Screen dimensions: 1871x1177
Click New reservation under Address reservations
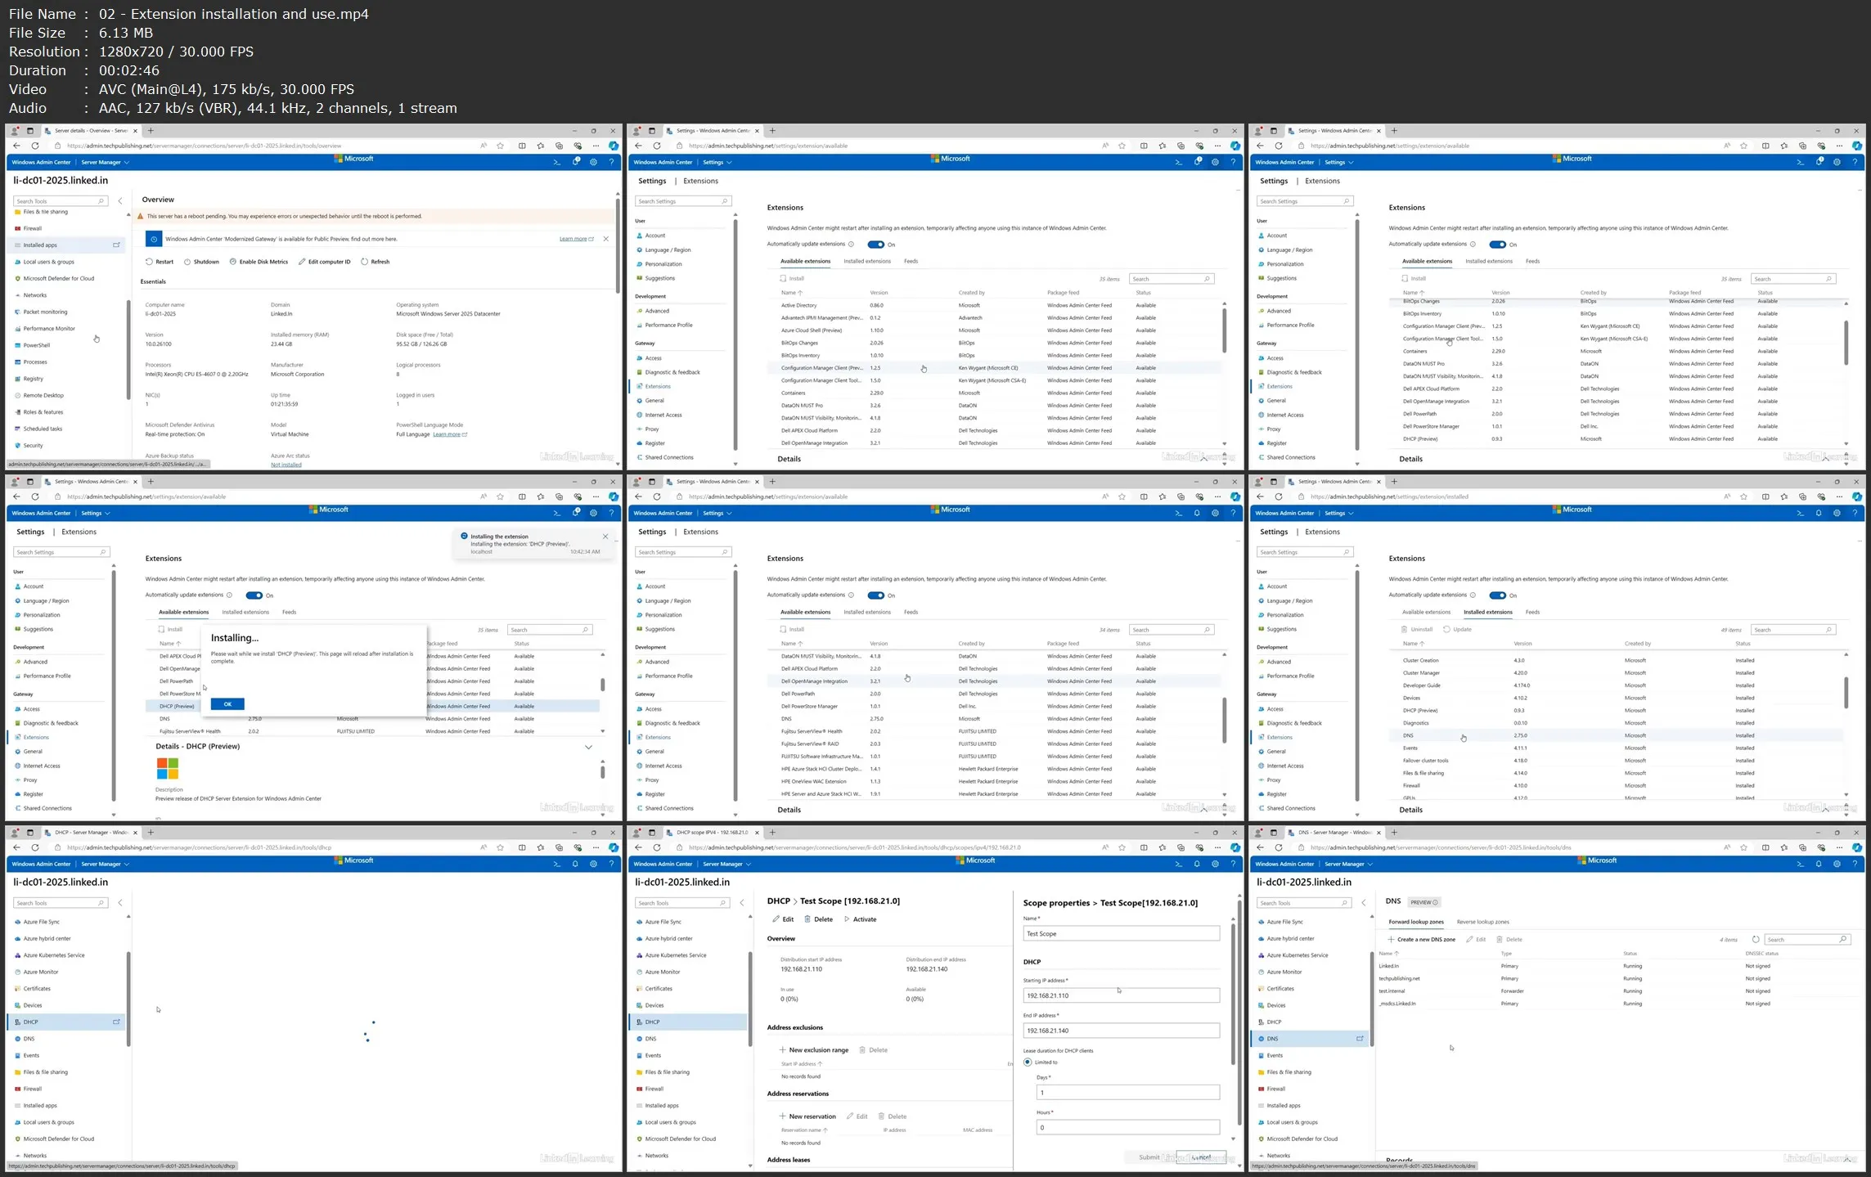coord(807,1116)
